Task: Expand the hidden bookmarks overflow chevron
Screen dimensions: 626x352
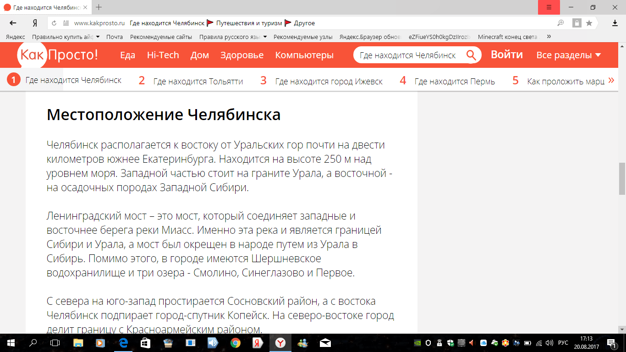Action: (x=549, y=37)
